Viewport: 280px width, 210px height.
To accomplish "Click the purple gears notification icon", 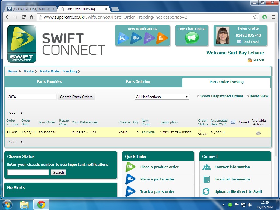I will tap(149, 38).
